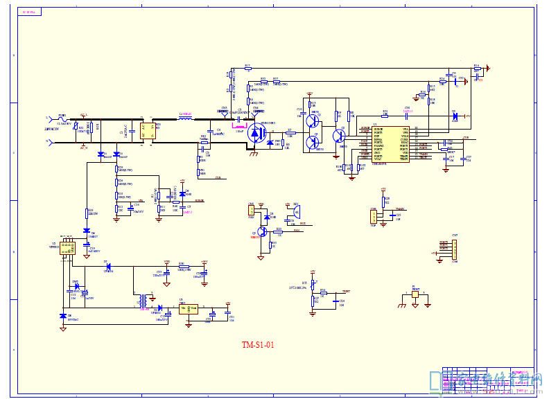Select transistor Q3 below Q1
This screenshot has height=399, width=549.
[312, 143]
